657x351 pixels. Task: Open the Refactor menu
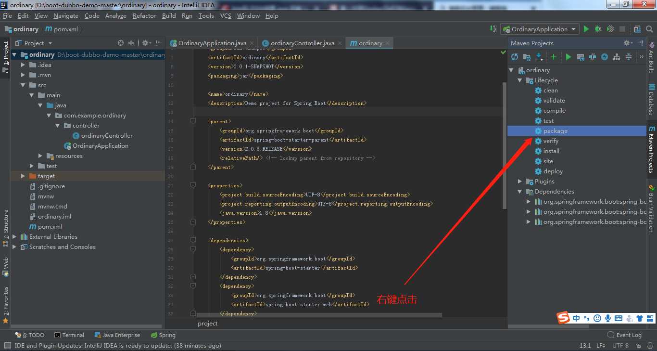point(144,16)
